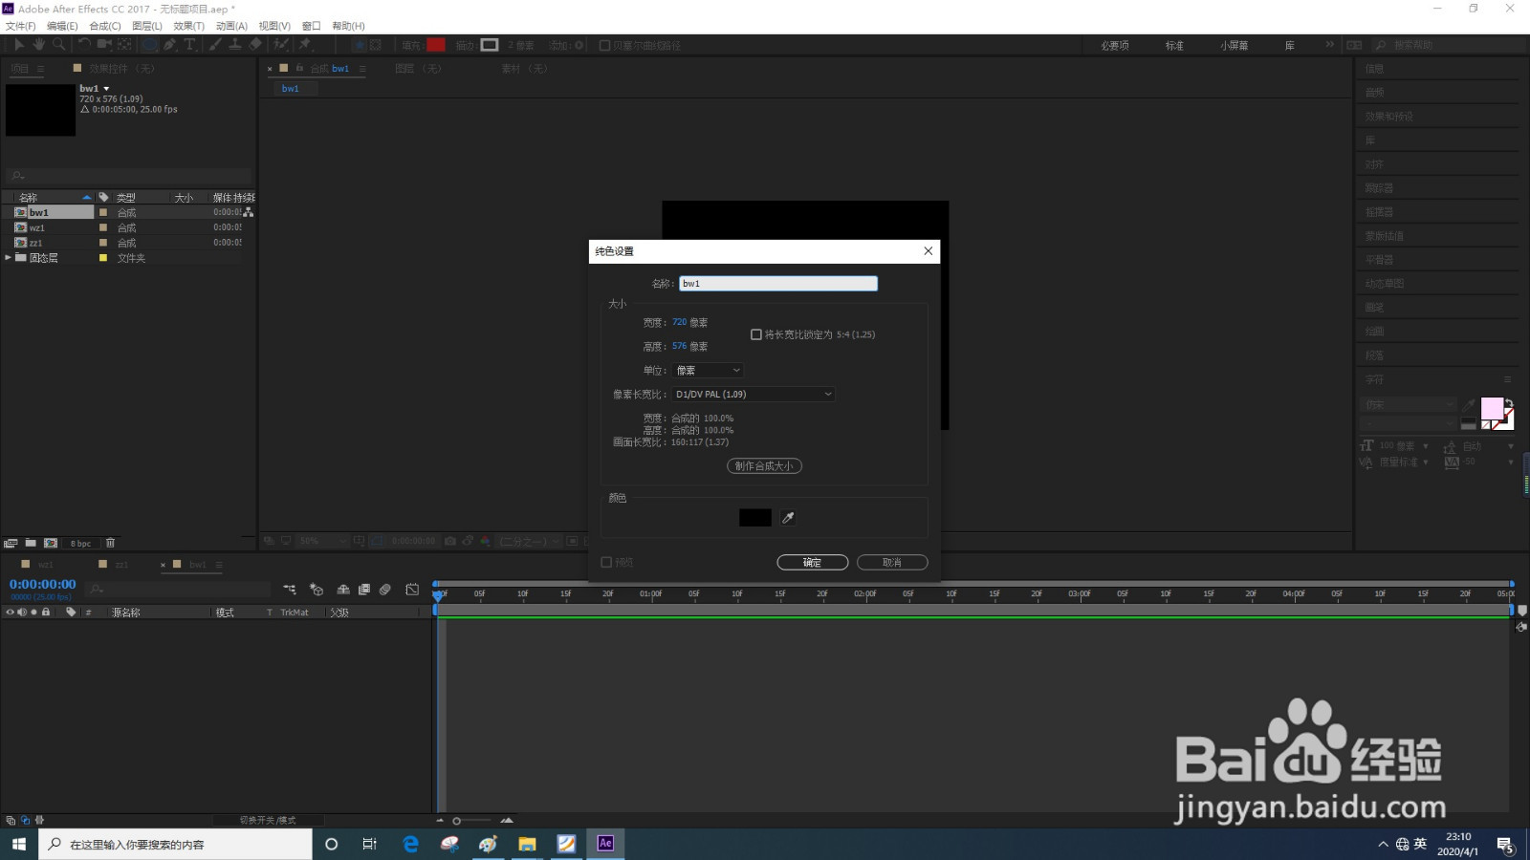Toggle the Preview checkbox in dialog
This screenshot has height=860, width=1530.
pyautogui.click(x=606, y=562)
